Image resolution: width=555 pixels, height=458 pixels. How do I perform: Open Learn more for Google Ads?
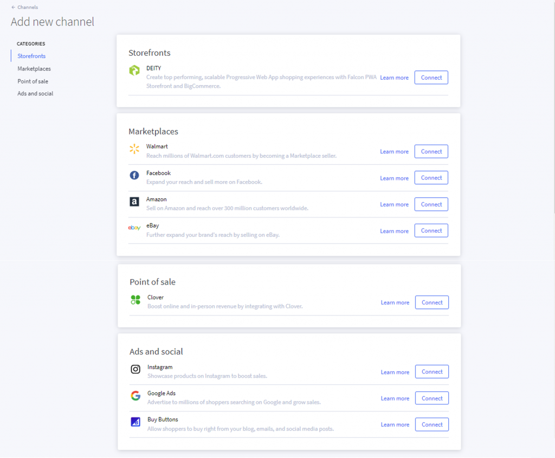[x=395, y=398]
